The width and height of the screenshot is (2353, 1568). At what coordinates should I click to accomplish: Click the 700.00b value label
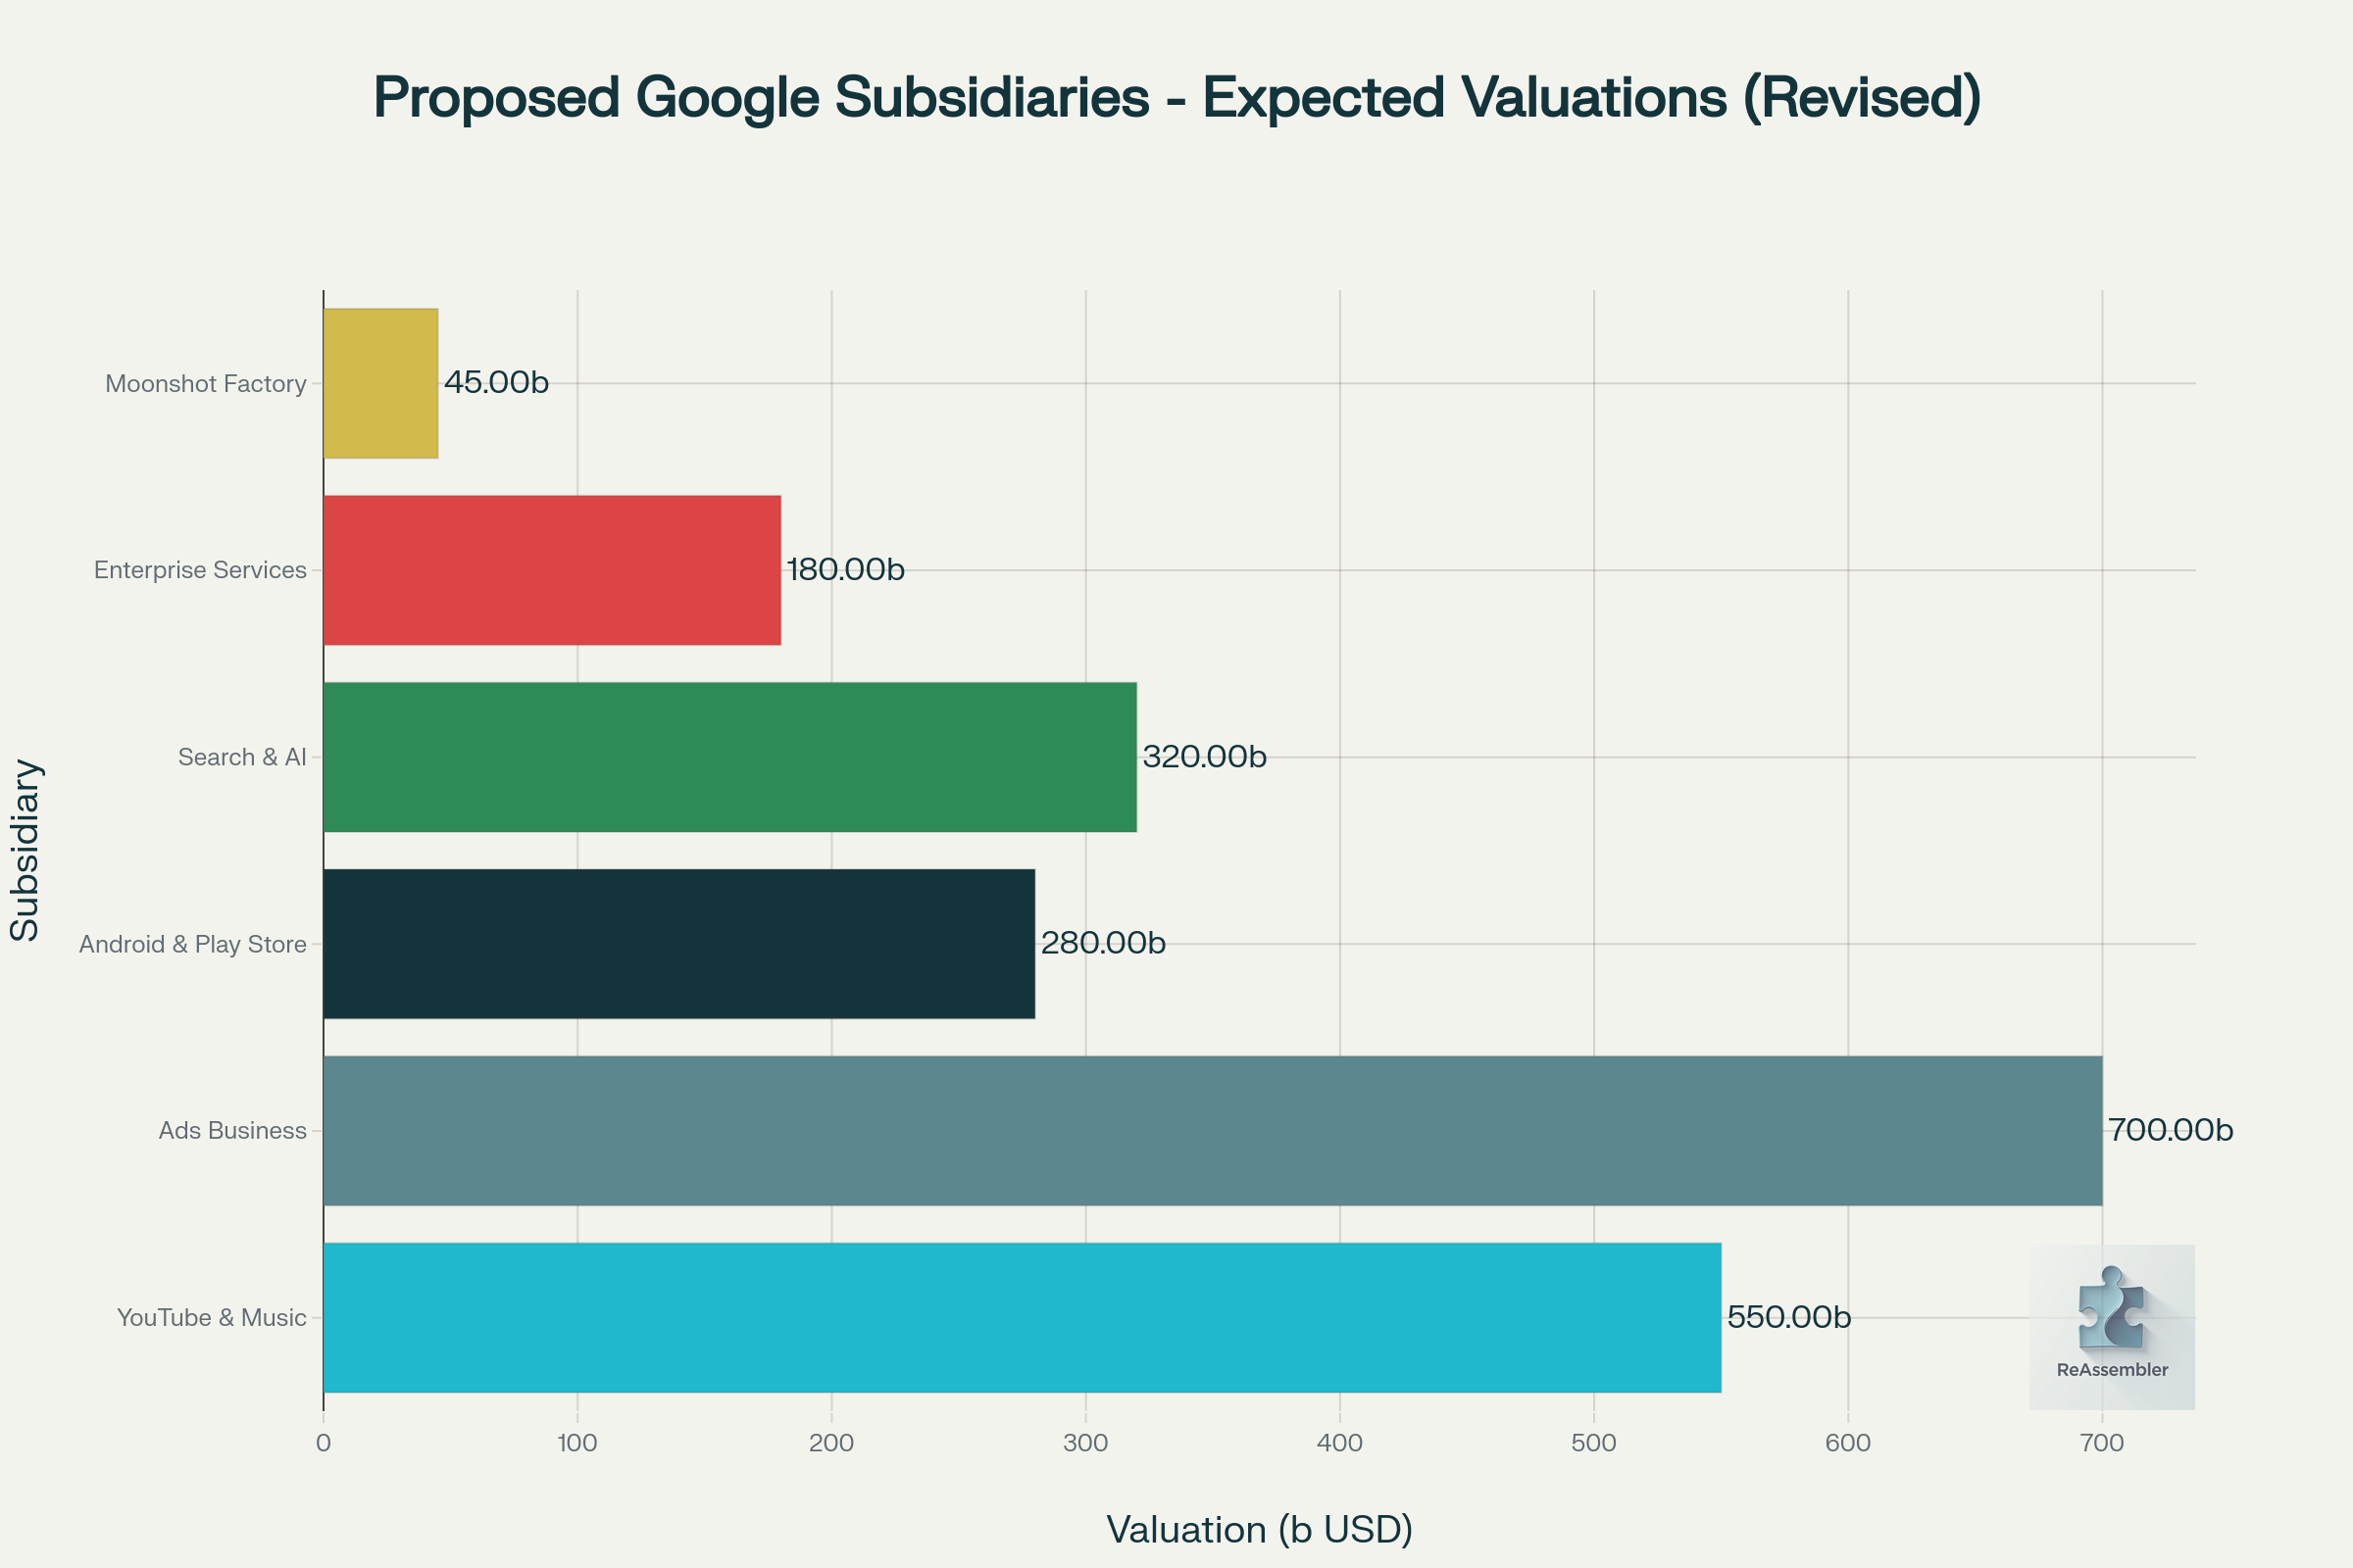pyautogui.click(x=2170, y=1130)
